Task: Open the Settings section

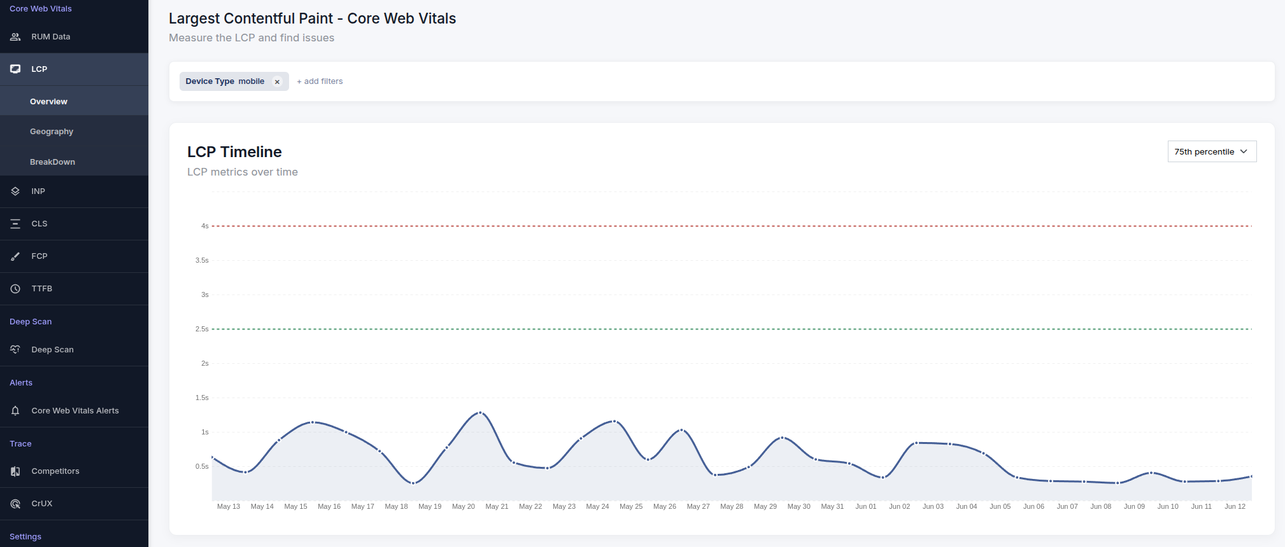Action: pyautogui.click(x=25, y=536)
